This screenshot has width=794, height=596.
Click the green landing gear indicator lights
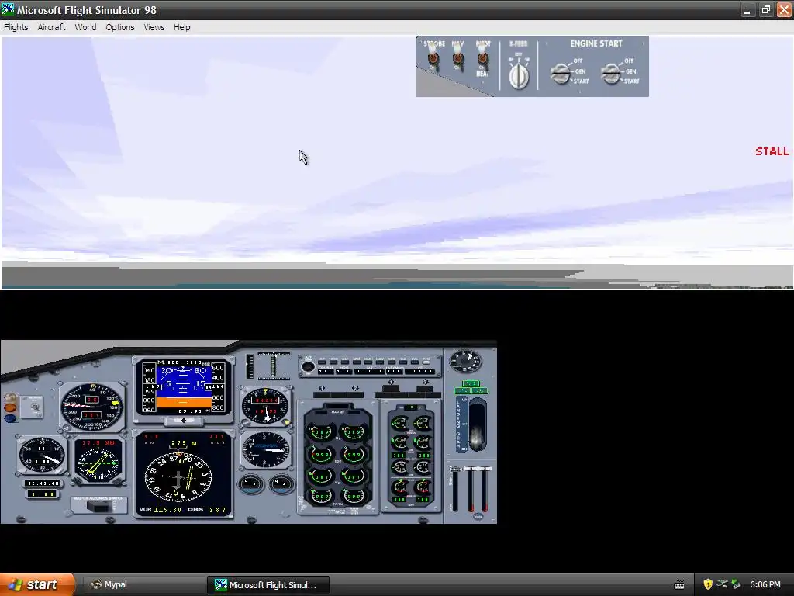tap(471, 387)
